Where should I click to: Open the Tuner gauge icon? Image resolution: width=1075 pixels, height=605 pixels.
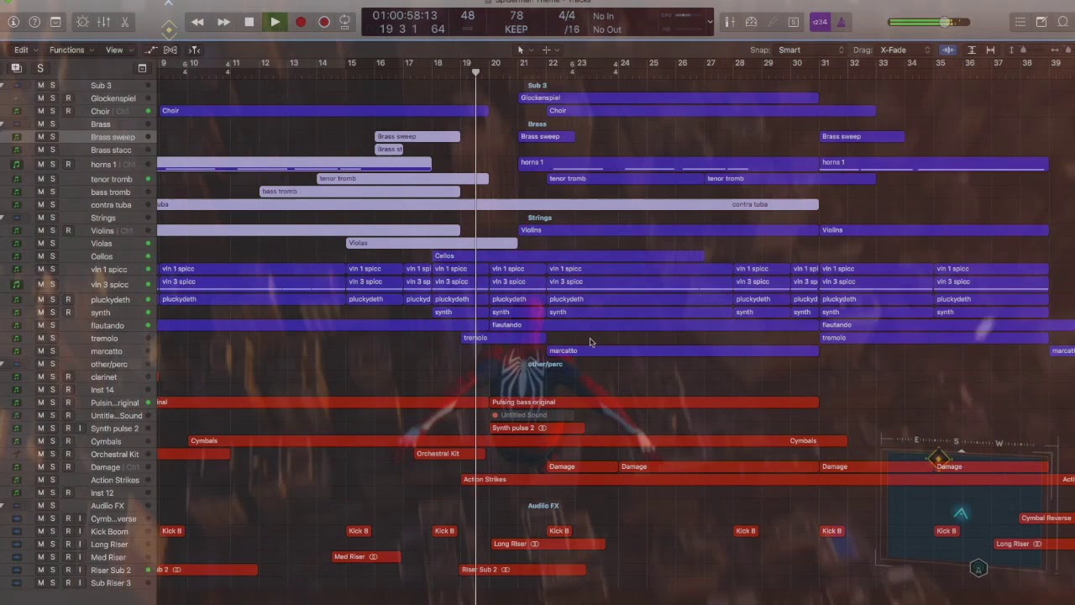click(x=751, y=22)
